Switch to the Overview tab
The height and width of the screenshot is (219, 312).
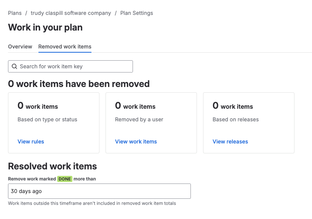[20, 47]
